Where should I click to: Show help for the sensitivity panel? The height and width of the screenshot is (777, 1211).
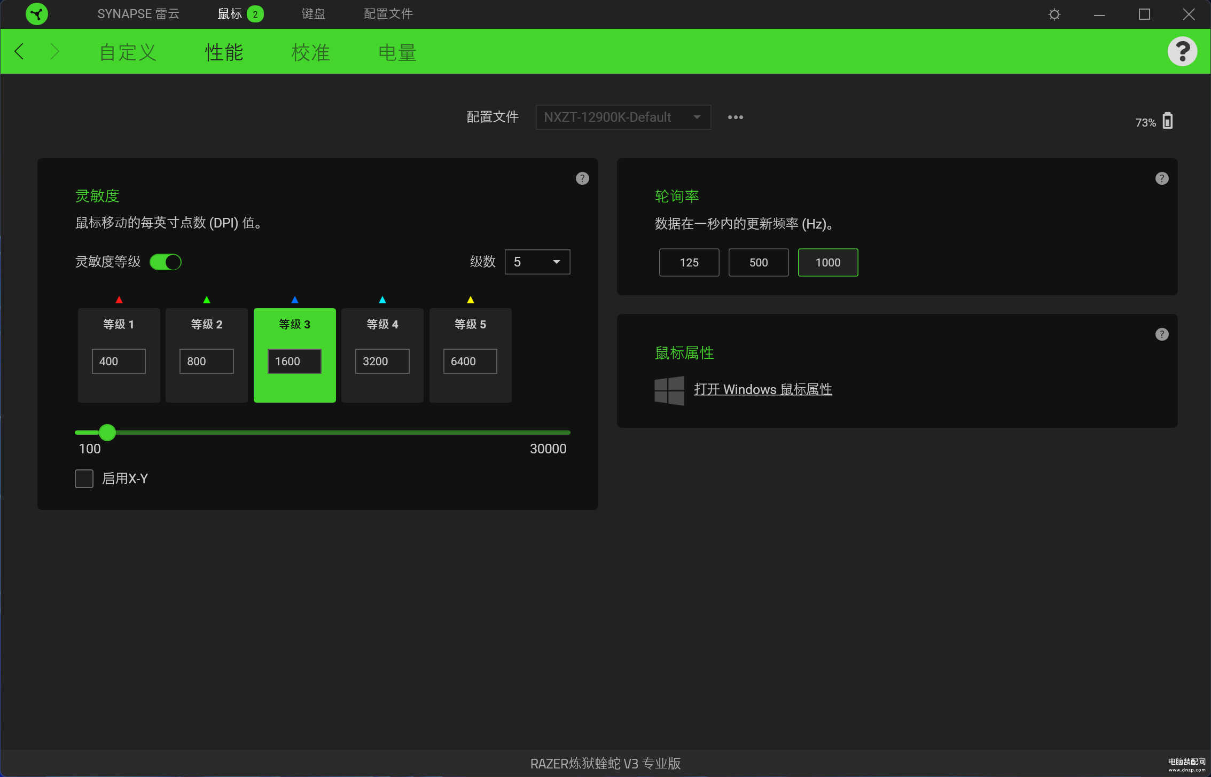(x=582, y=178)
